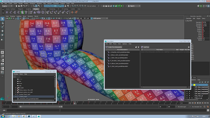Expand C_Pelvis_Joint in the Outliner

[x=16, y=96]
